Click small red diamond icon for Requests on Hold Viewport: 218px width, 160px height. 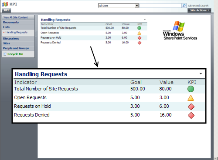(x=140, y=38)
